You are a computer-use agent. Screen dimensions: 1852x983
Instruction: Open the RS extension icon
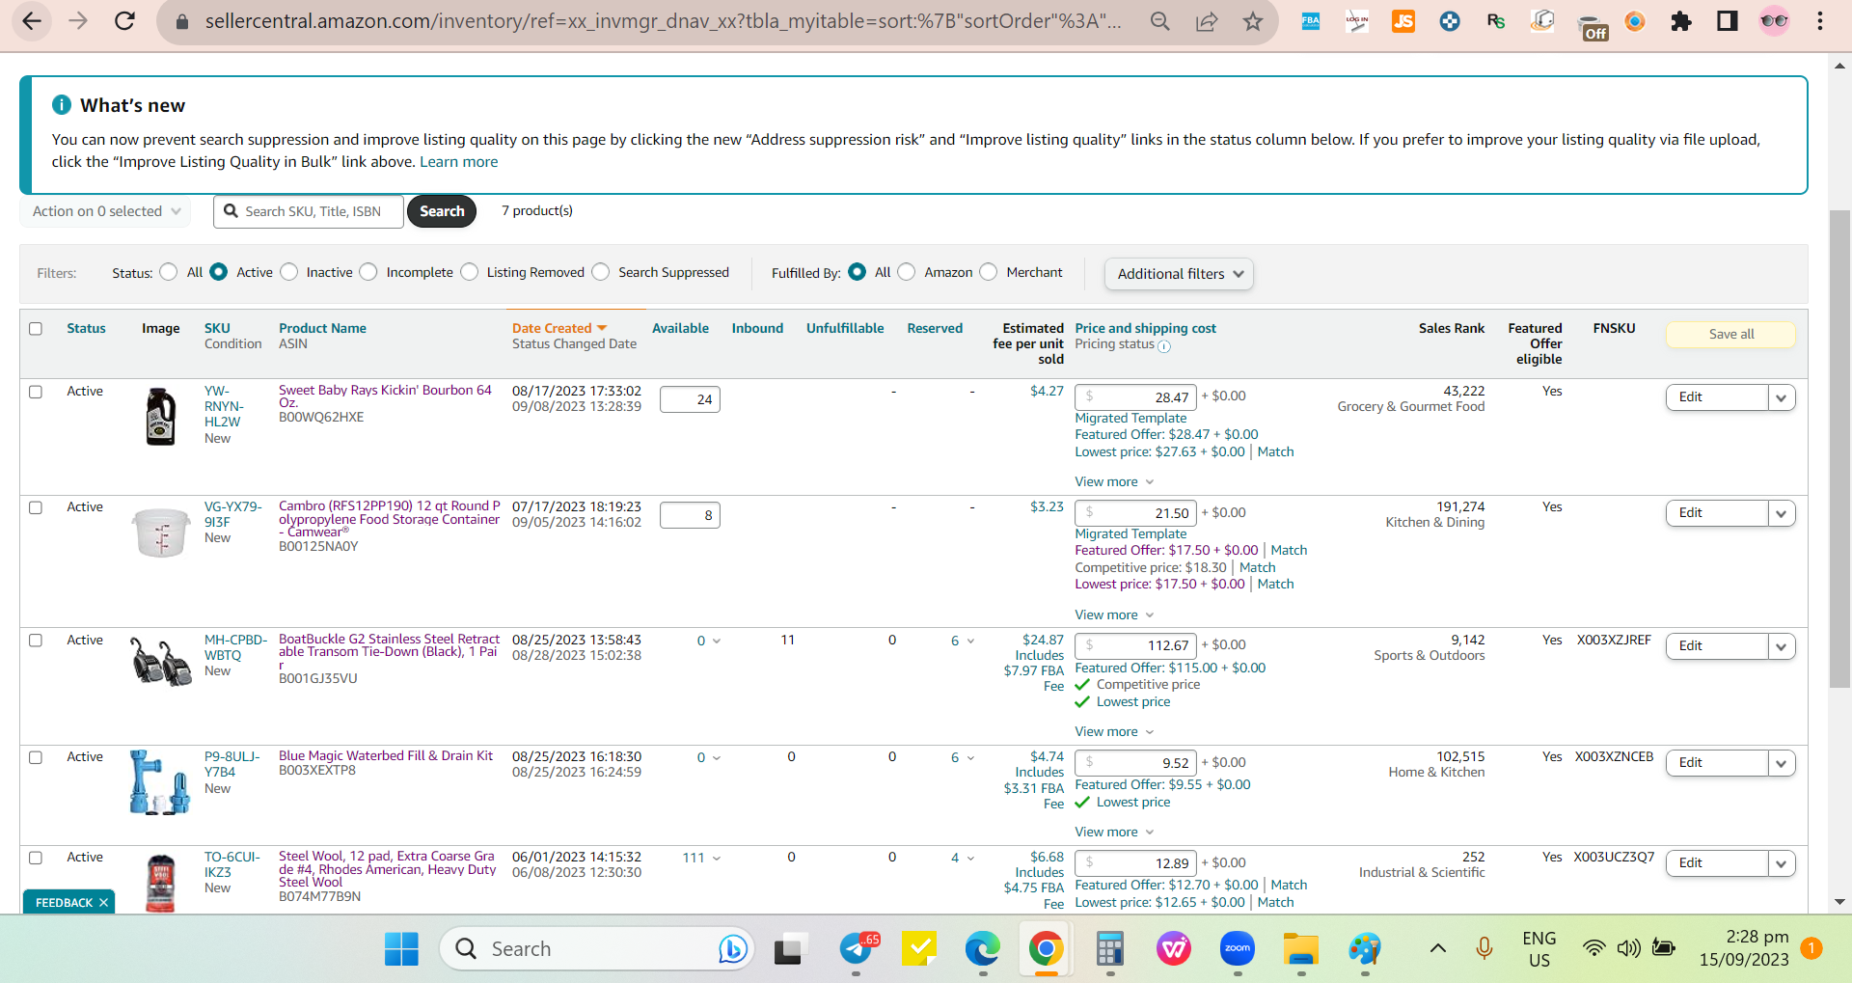(1496, 21)
